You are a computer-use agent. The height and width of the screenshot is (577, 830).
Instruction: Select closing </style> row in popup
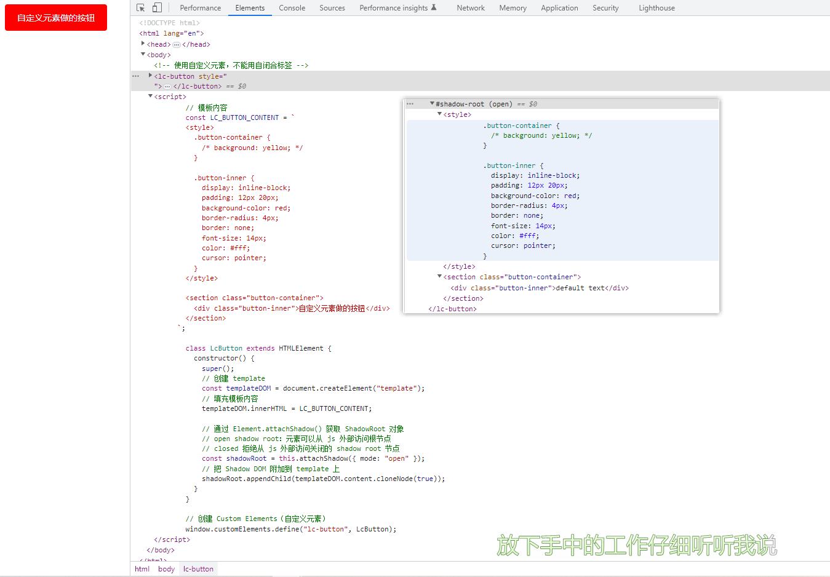click(459, 267)
